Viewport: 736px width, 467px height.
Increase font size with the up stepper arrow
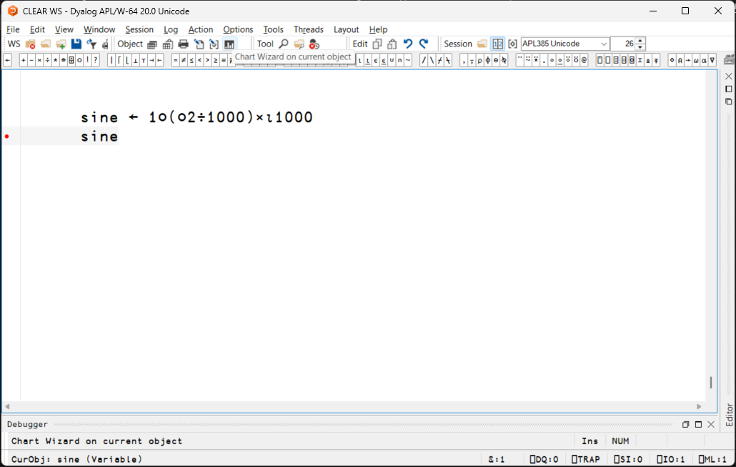pyautogui.click(x=640, y=41)
